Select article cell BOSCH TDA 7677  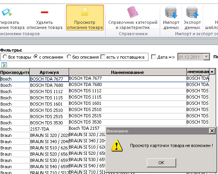[x=49, y=79]
